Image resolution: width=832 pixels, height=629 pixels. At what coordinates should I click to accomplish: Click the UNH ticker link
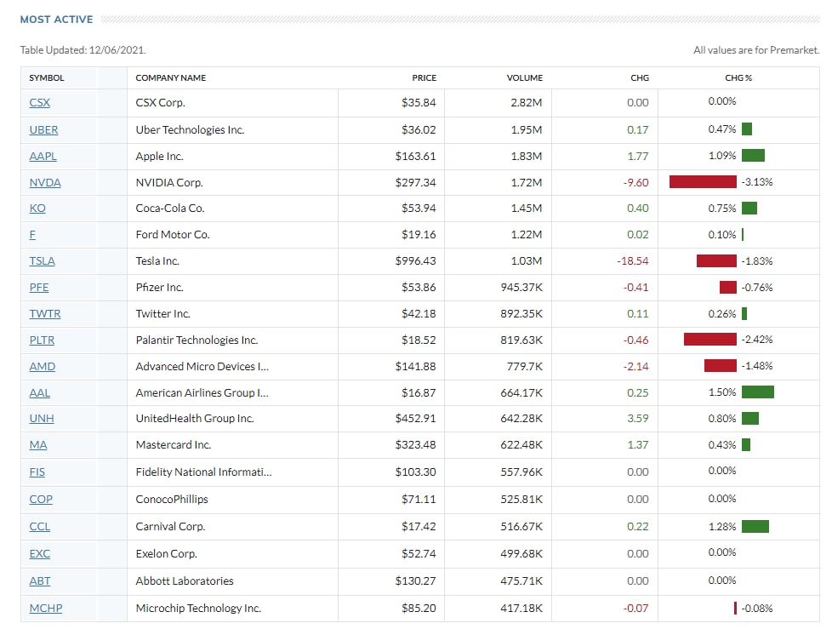tap(42, 419)
